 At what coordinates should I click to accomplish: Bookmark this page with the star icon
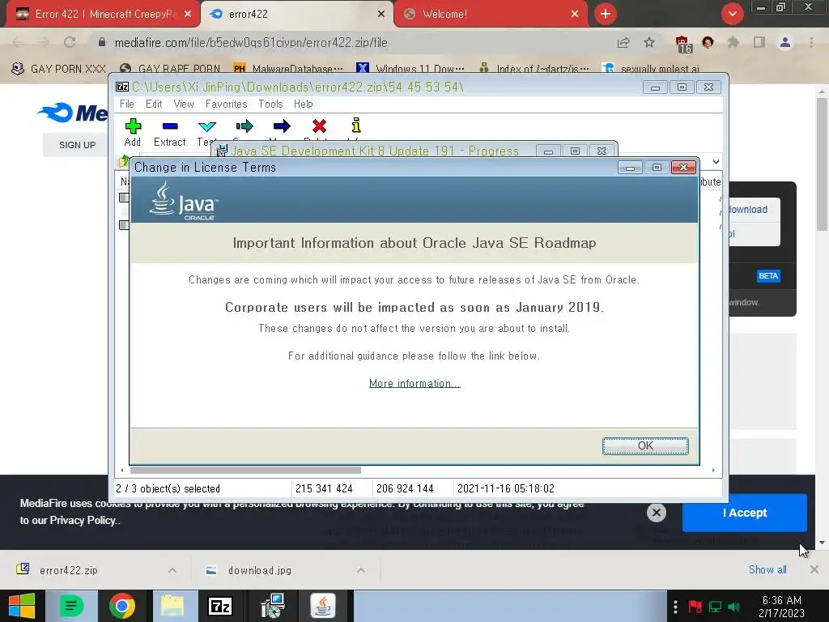pos(649,43)
